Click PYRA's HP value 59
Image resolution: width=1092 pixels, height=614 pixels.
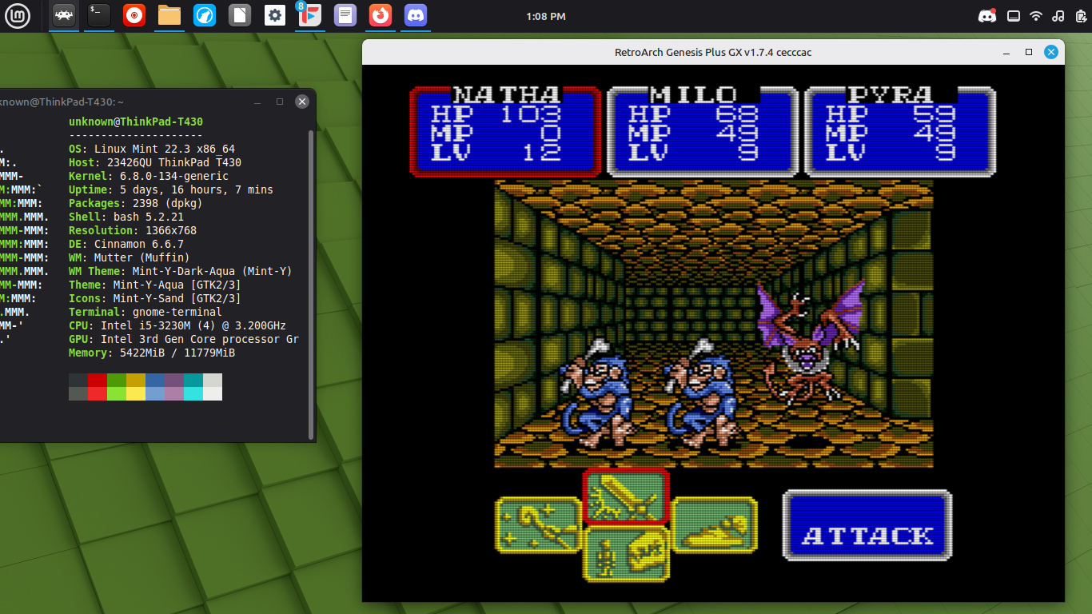[935, 114]
